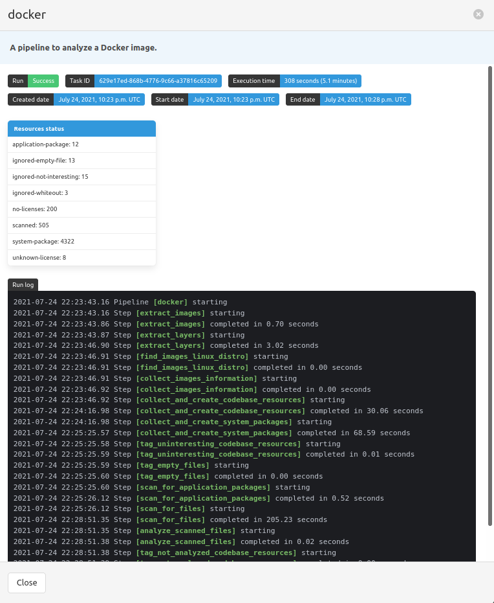Click the extract_layers starting log line

point(129,335)
